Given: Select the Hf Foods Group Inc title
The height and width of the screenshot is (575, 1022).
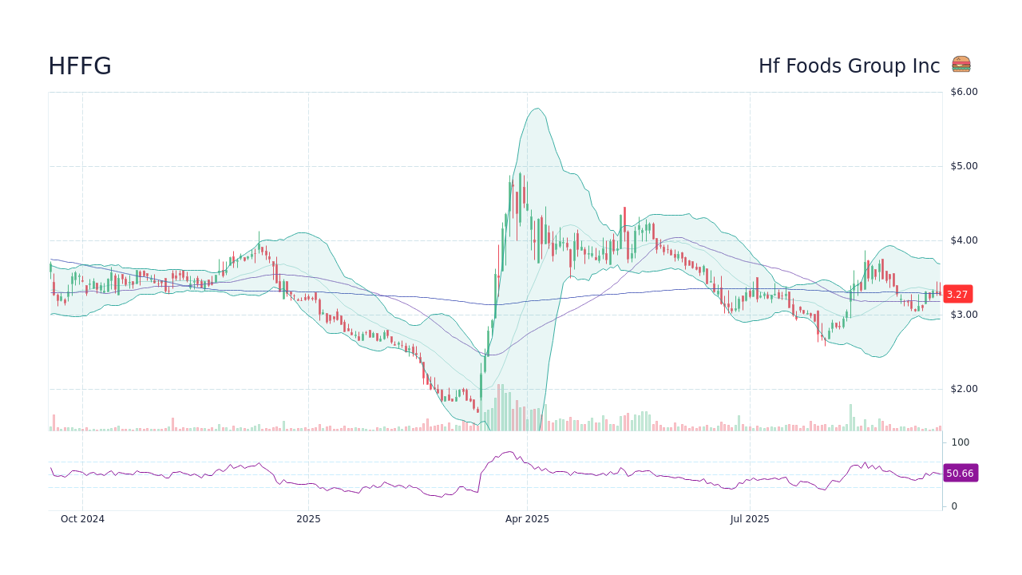Looking at the screenshot, I should tap(849, 66).
